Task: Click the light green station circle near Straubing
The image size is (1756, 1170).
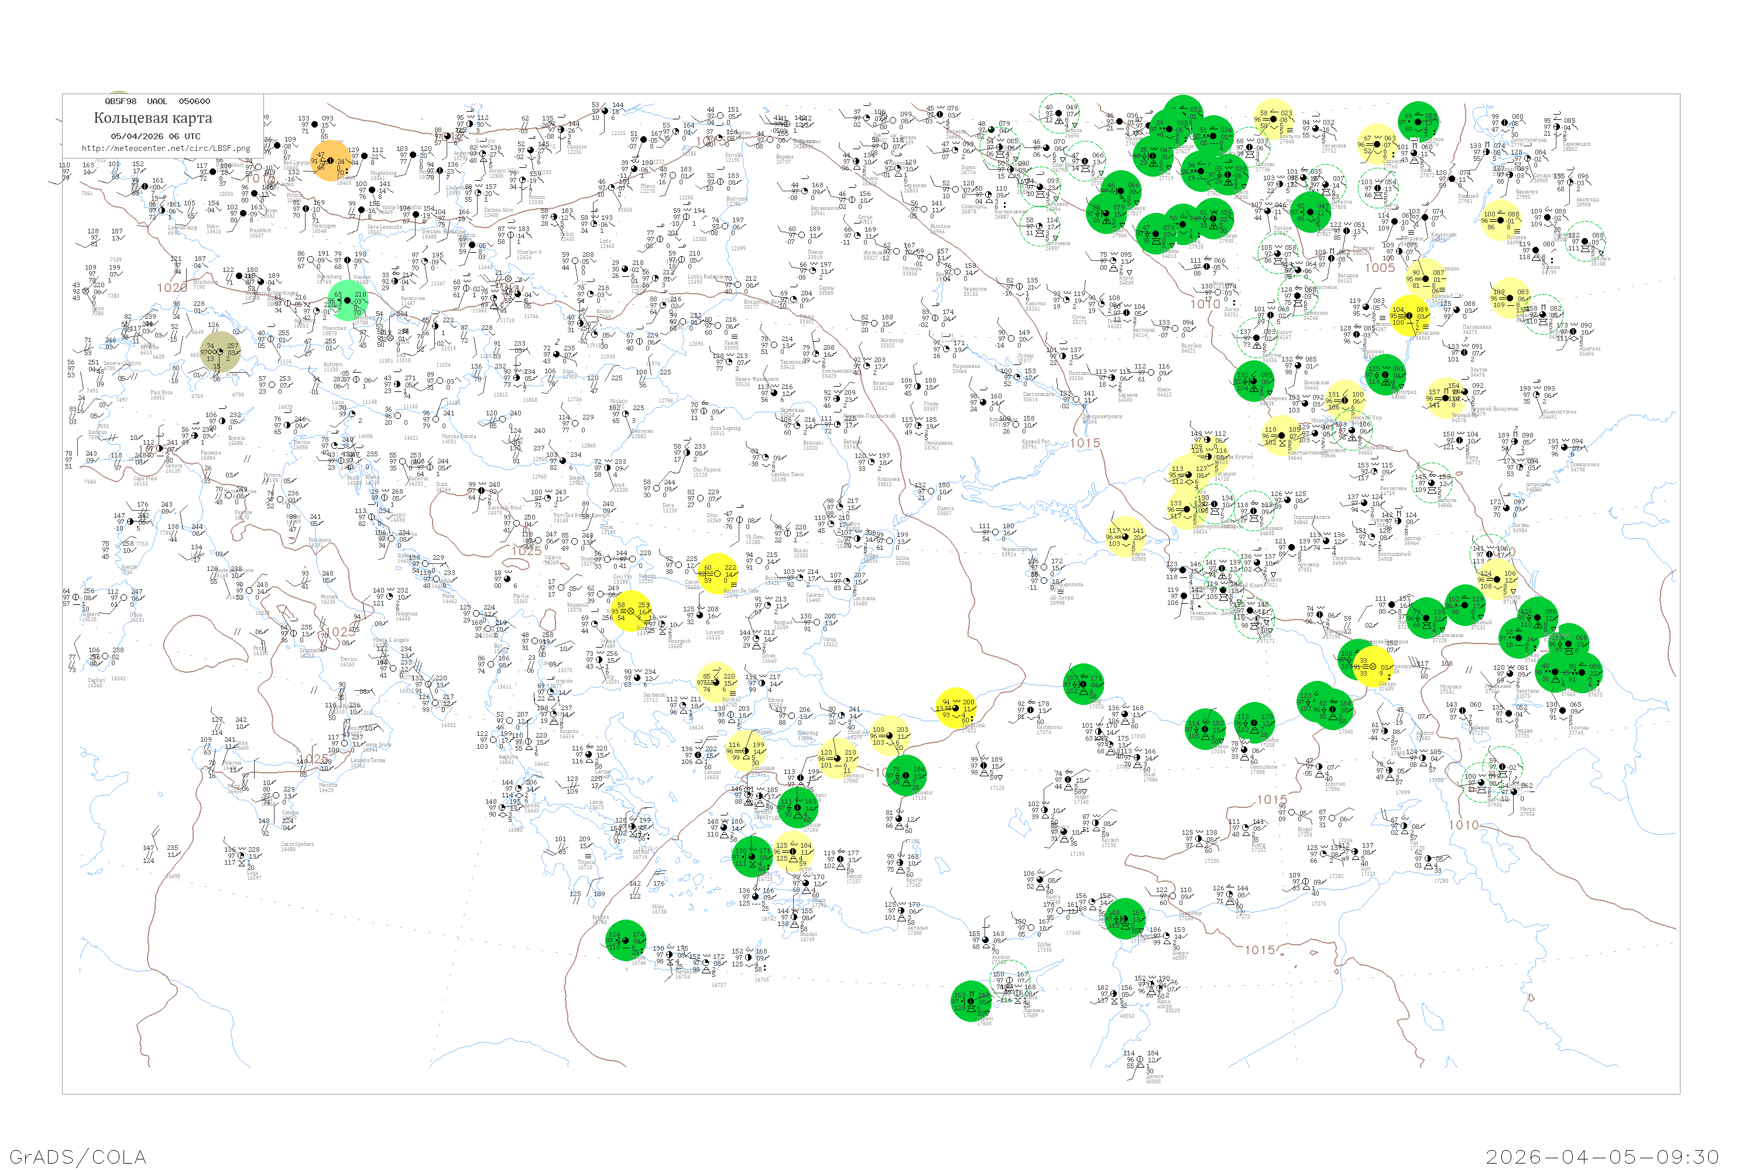Action: [x=349, y=301]
